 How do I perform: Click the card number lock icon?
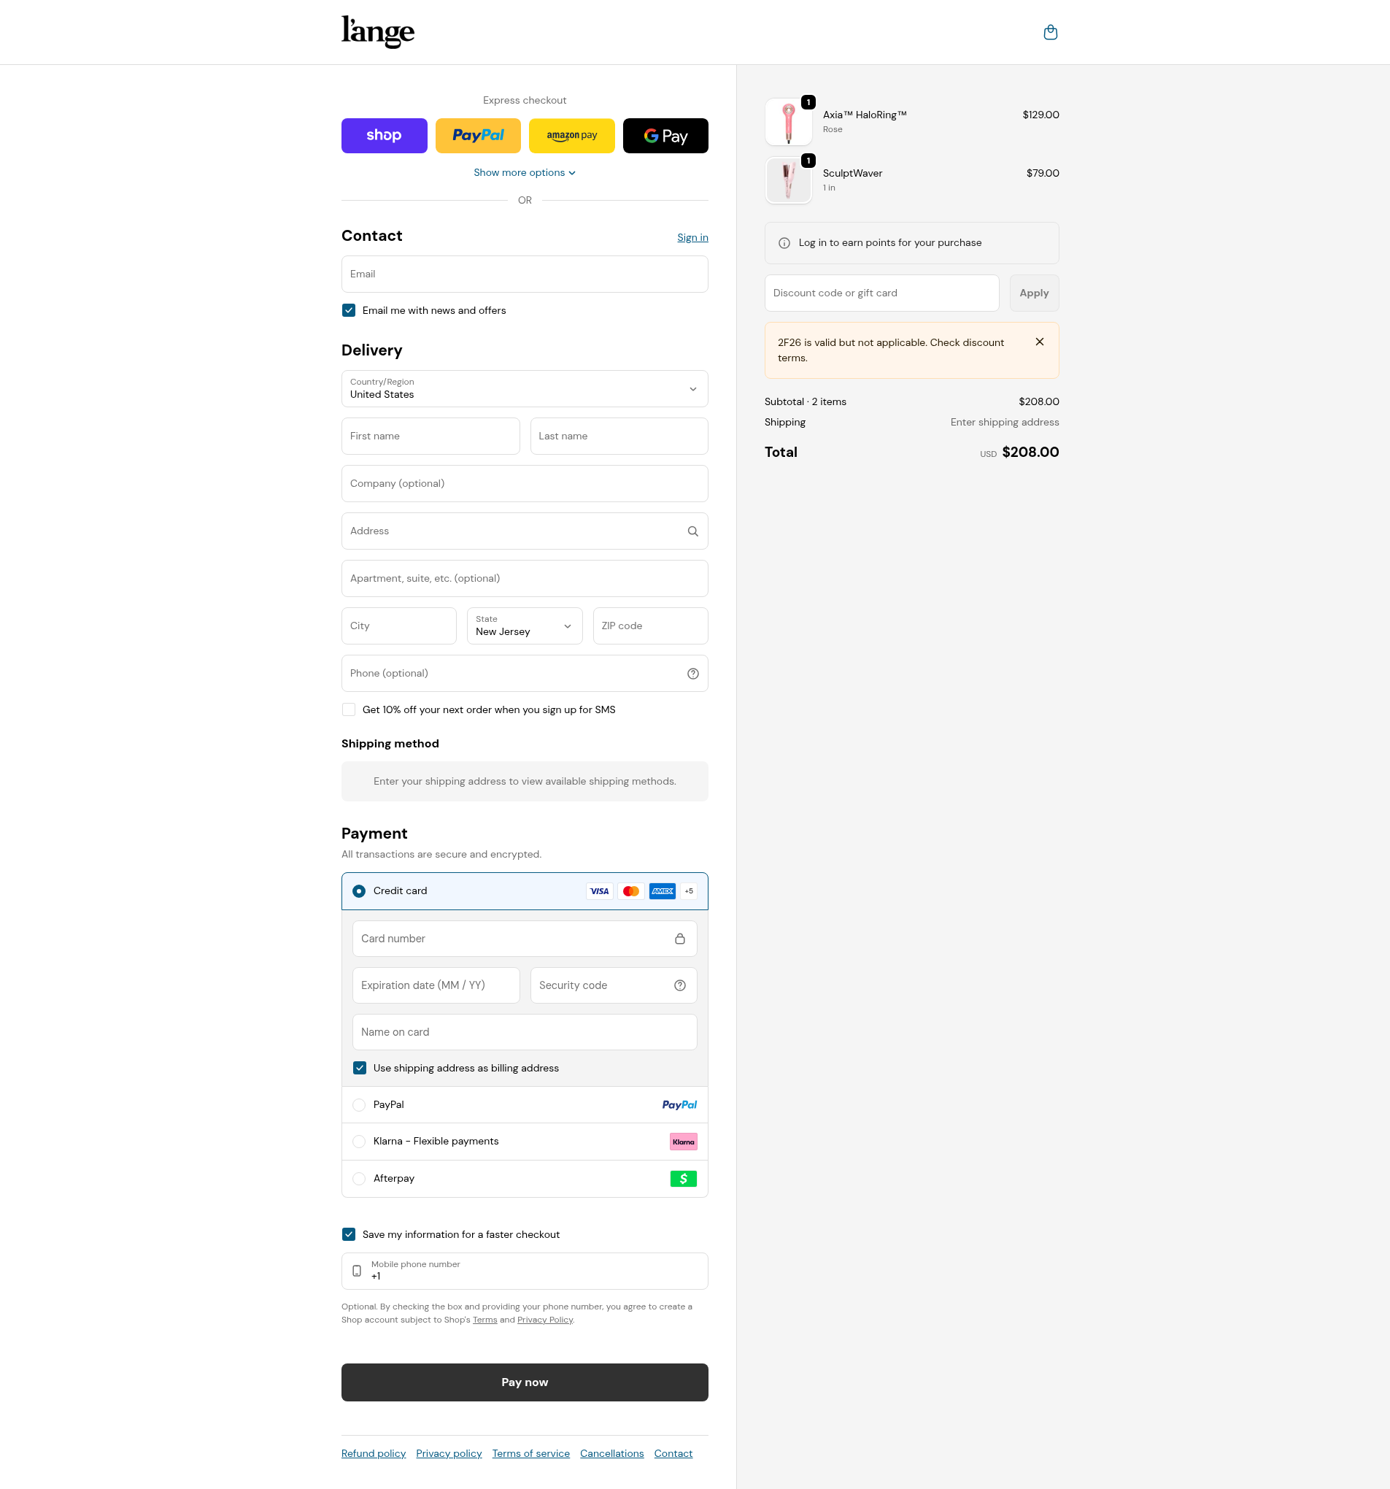click(x=679, y=939)
